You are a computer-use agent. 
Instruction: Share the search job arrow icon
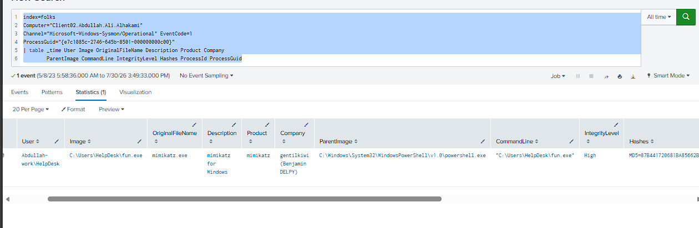click(606, 76)
